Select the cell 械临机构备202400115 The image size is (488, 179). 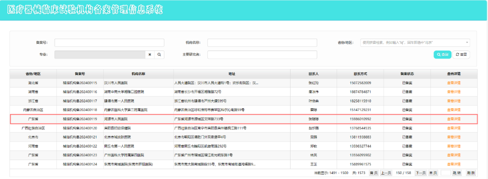pyautogui.click(x=80, y=83)
